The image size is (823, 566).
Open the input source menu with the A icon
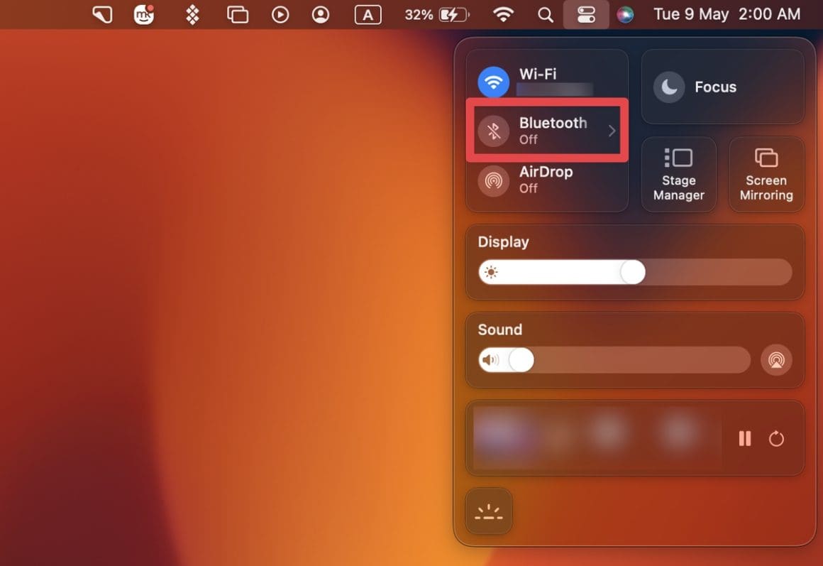tap(368, 14)
